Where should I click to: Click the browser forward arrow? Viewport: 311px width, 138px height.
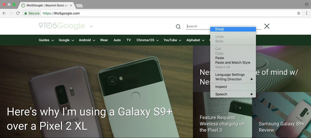coord(11,13)
